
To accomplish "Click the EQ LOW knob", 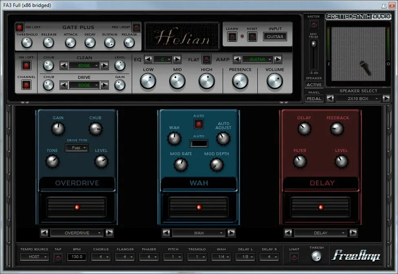I will pos(148,81).
